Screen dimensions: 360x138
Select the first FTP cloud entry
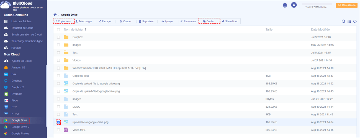[x=14, y=107]
